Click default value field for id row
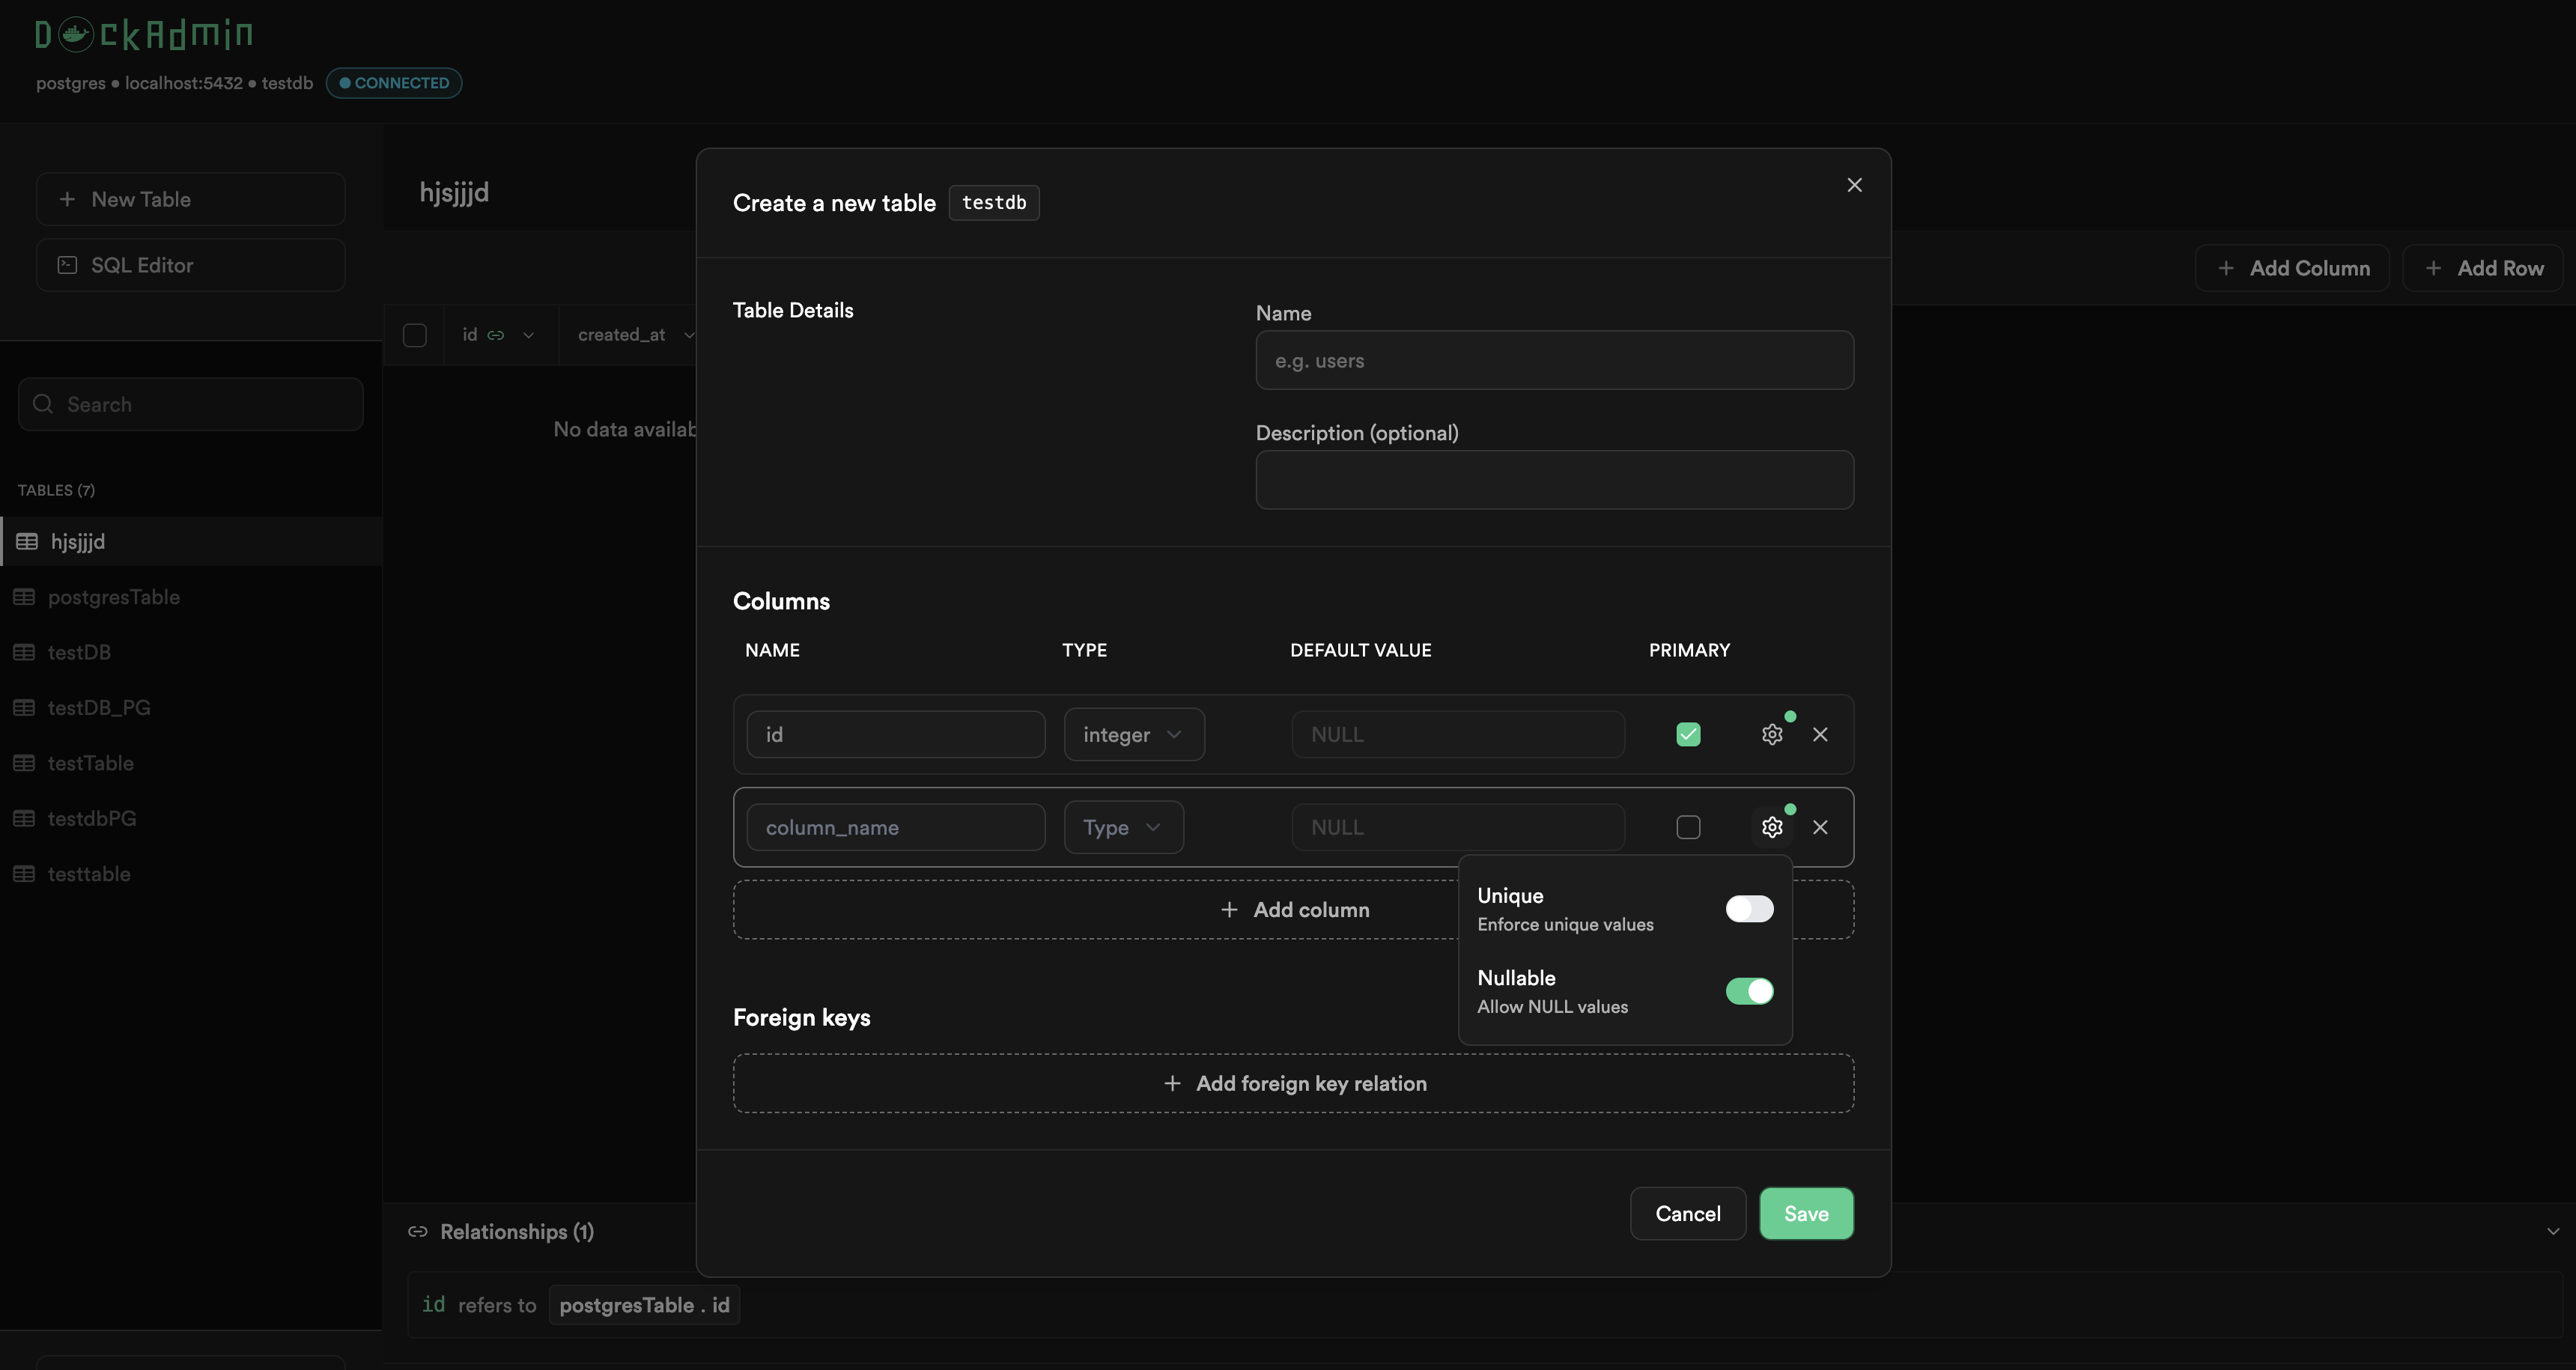The height and width of the screenshot is (1370, 2576). click(1458, 735)
